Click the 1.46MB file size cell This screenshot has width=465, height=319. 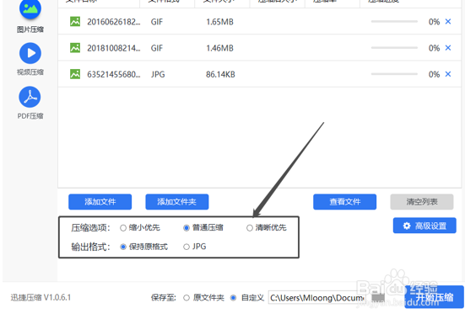(219, 48)
